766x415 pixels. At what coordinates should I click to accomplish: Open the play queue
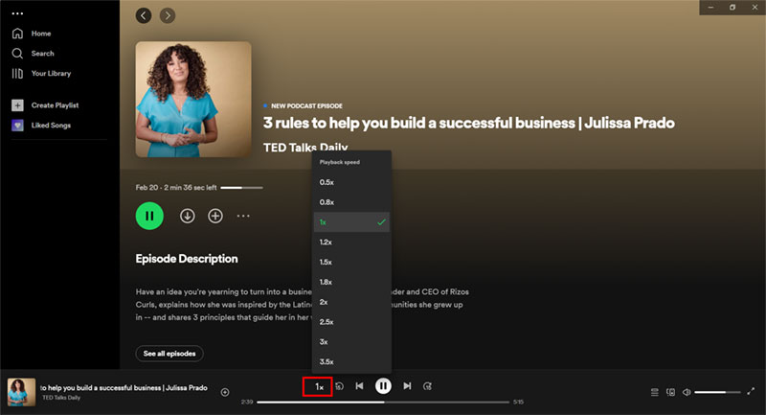[655, 392]
